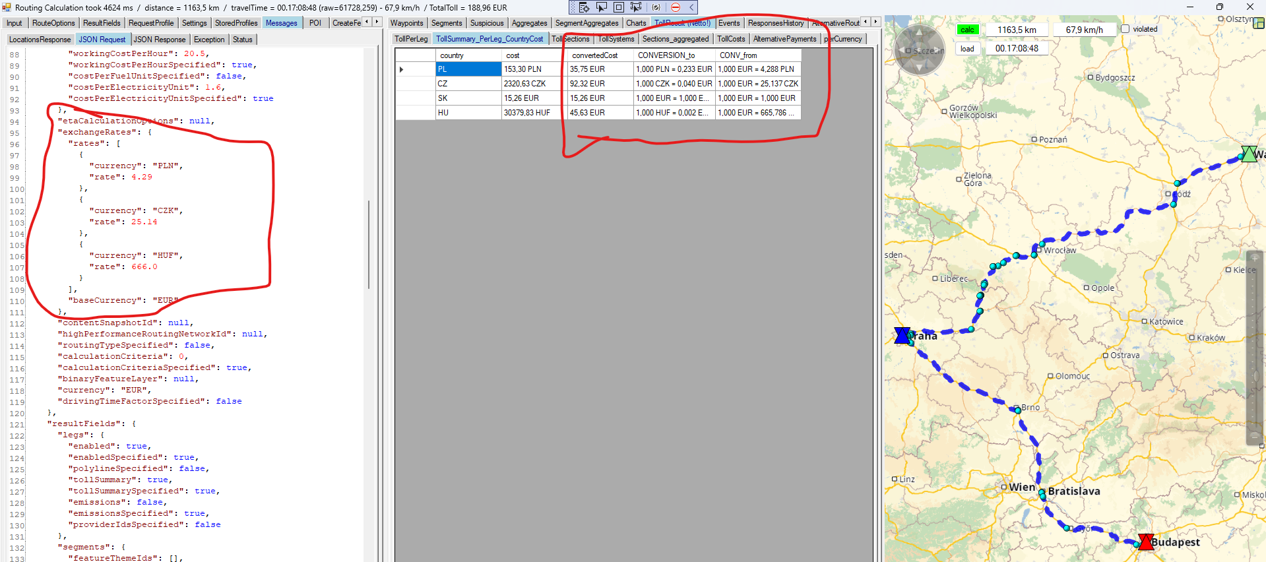The height and width of the screenshot is (562, 1266).
Task: Click the map zoom slider handle
Action: (x=1255, y=376)
